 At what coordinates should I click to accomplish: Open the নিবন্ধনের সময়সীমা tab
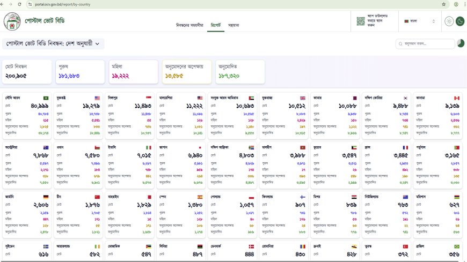click(189, 25)
